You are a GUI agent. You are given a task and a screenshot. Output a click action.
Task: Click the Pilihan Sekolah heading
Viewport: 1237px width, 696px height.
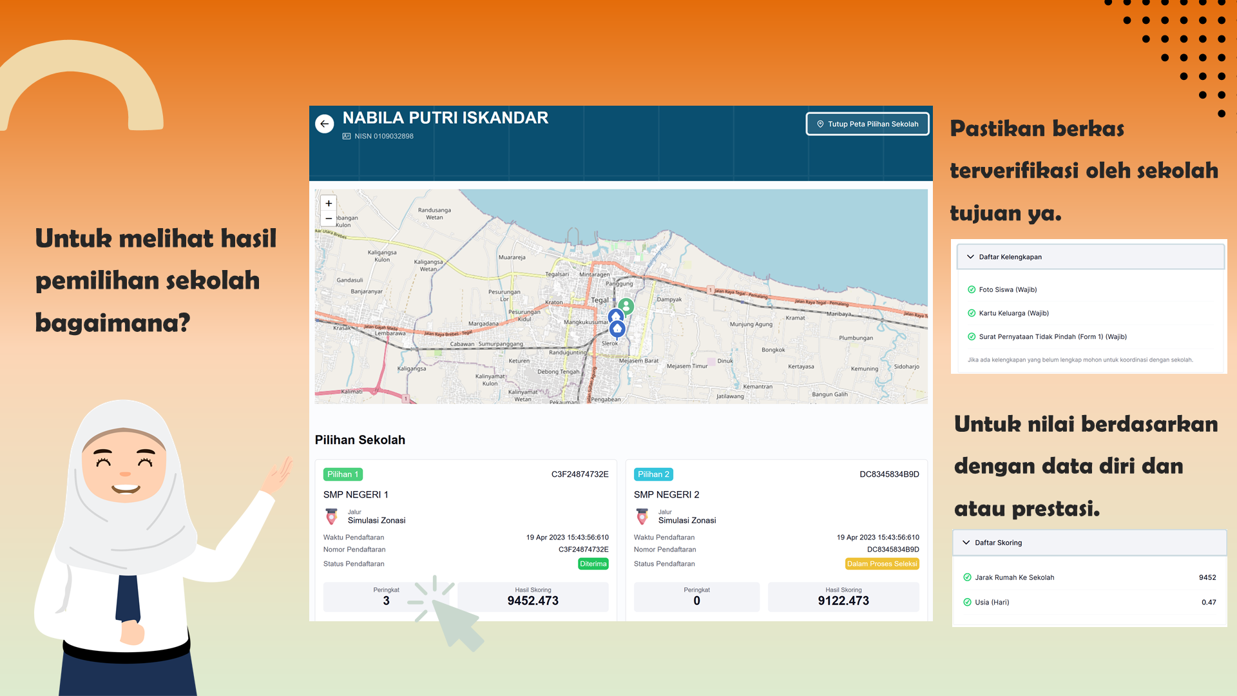[x=360, y=440]
